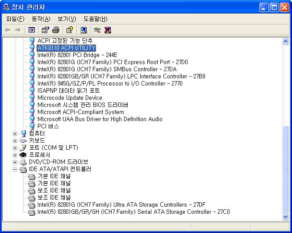Screen dimensions: 292x233
Task: Select LPC Interface Controller - 27B8
Action: (121, 76)
